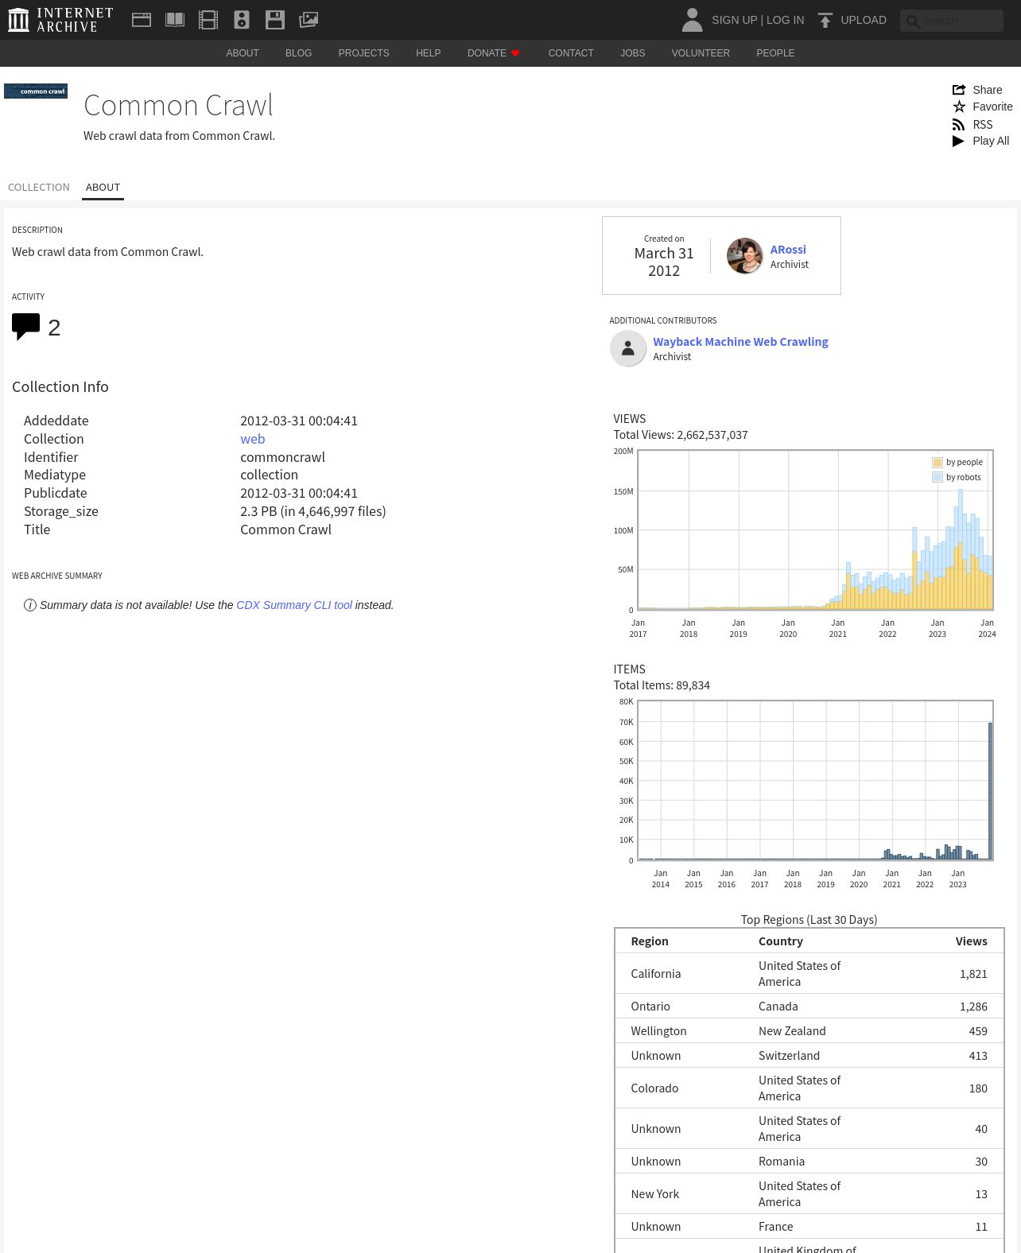
Task: Open the CDX Summary CLI tool link
Action: pyautogui.click(x=294, y=605)
